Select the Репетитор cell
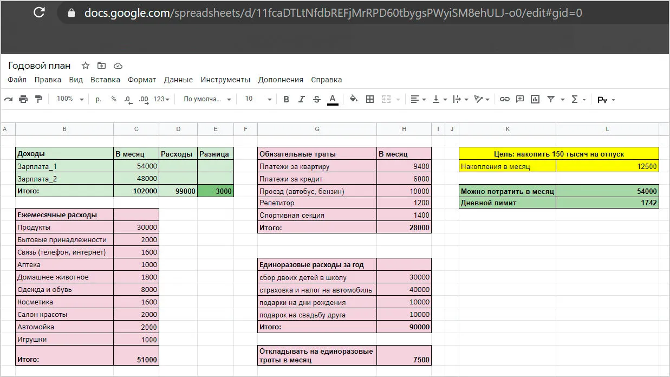Screen dimensions: 670x377 (x=317, y=203)
